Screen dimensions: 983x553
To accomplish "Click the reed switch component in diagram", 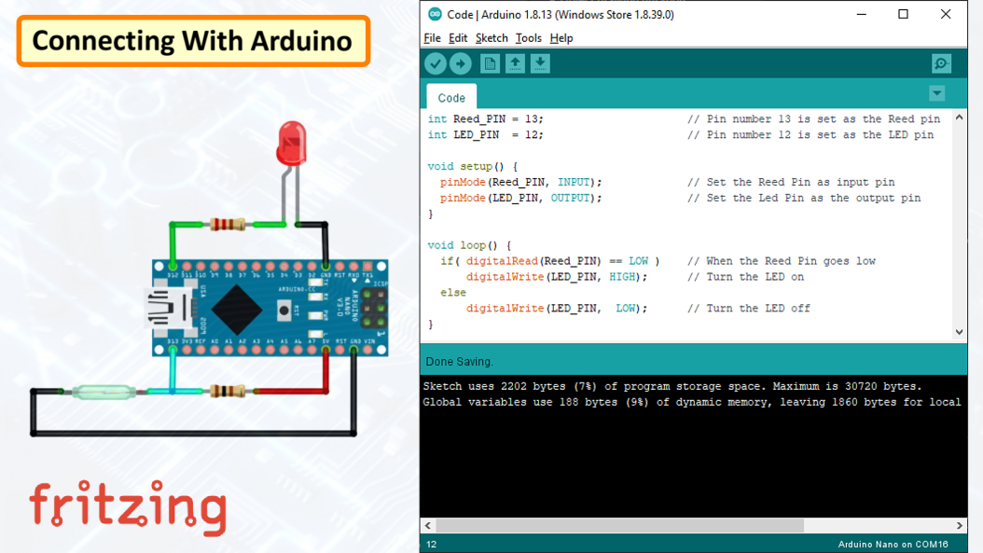I will [104, 392].
